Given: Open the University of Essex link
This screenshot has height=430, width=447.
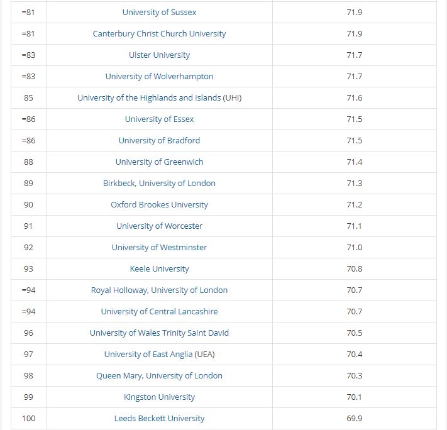Looking at the screenshot, I should [x=159, y=119].
